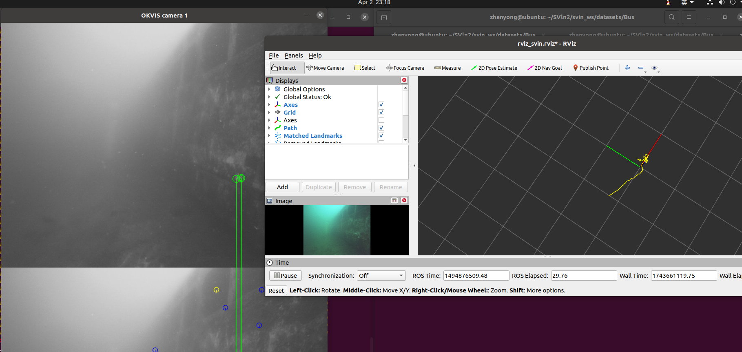Screen dimensions: 742x352
Task: Click the Displays panel monitor icon
Action: click(270, 81)
